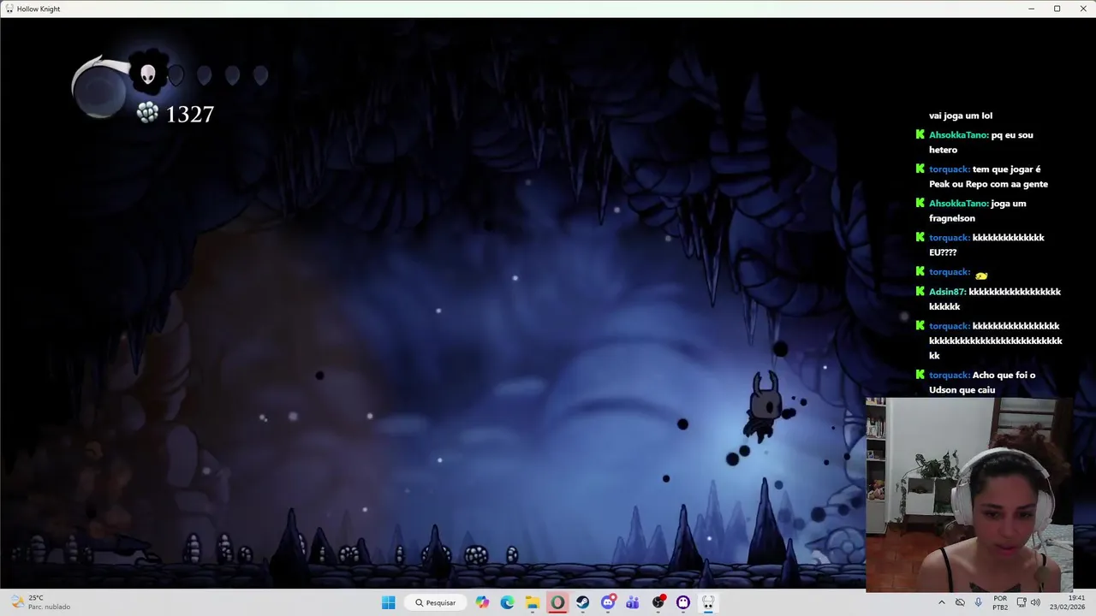
Task: Open the weather widget showing 25°C
Action: tap(40, 602)
